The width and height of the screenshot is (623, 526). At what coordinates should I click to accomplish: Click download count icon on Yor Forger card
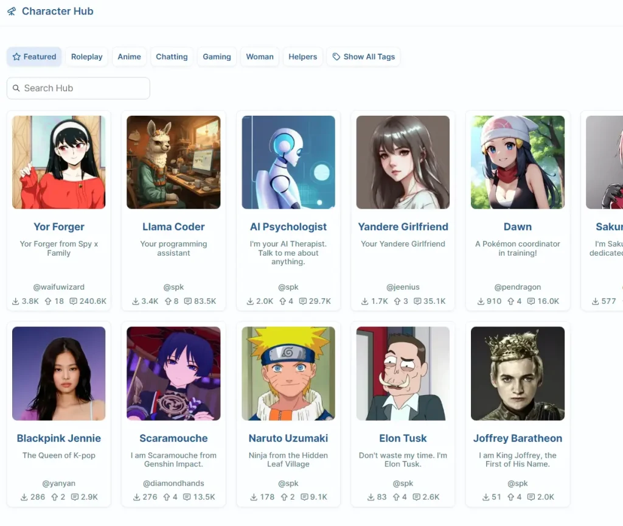point(15,301)
